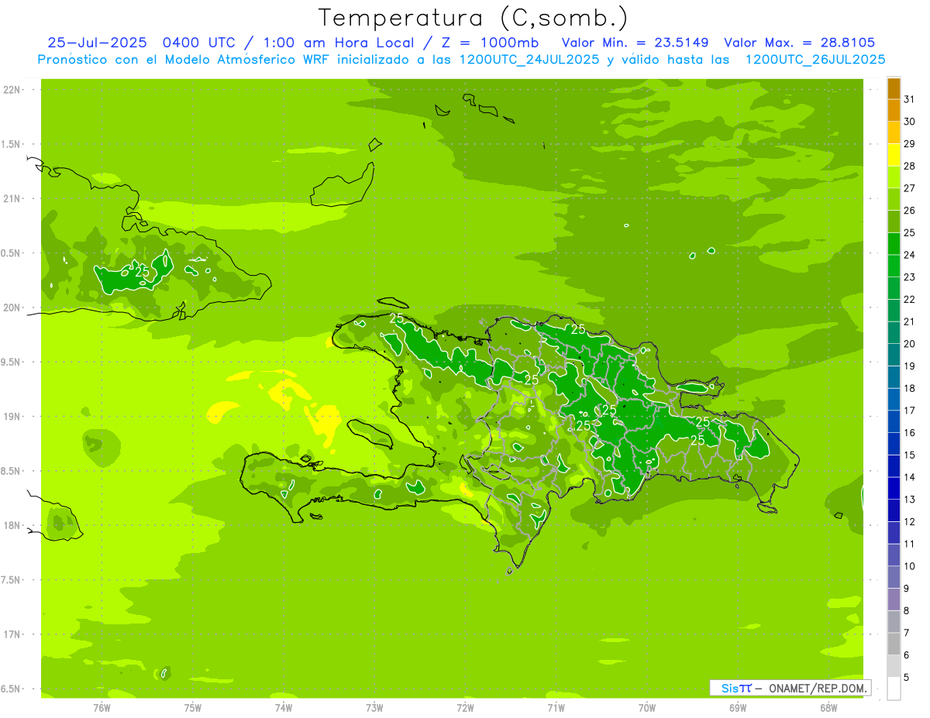Screen dimensions: 930x718
Task: Click the yellow legend swatch between 28 and 29
Action: click(894, 155)
